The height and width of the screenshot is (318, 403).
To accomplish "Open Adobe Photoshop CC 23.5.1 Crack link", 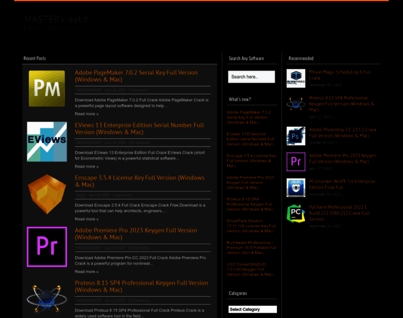I will (x=343, y=132).
